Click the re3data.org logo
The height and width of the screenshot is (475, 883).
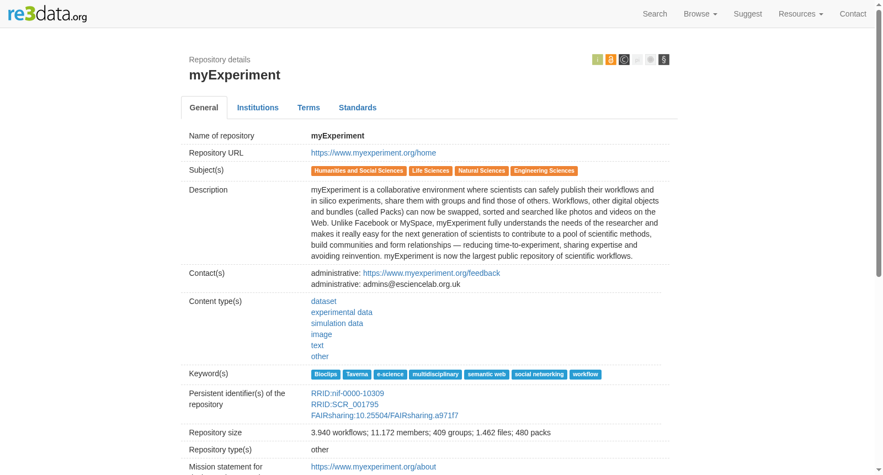click(x=47, y=14)
